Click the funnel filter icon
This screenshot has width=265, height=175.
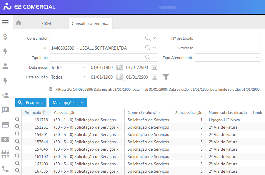tap(166, 77)
